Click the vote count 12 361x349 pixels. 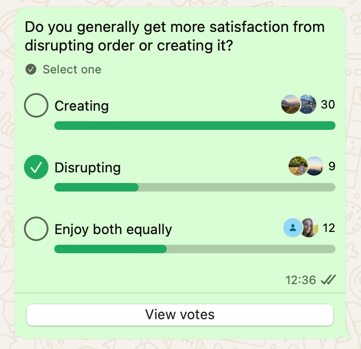(329, 228)
